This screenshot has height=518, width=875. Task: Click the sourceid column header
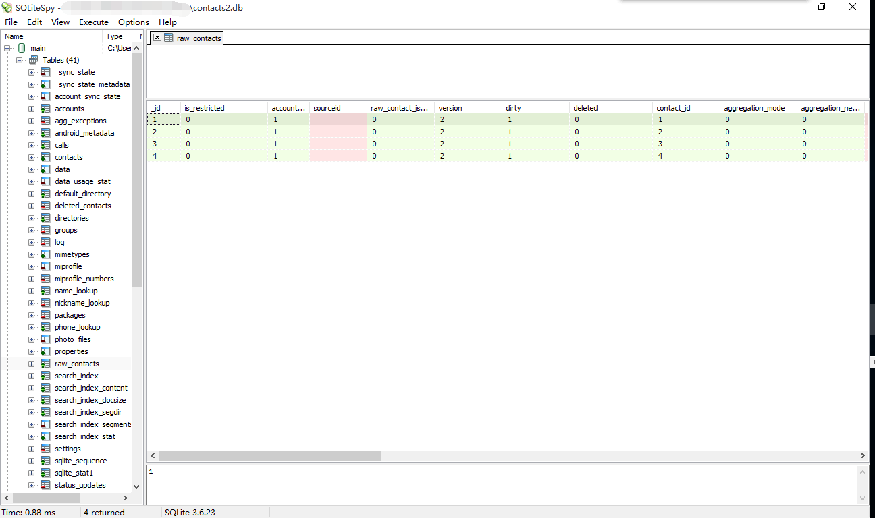pyautogui.click(x=338, y=108)
